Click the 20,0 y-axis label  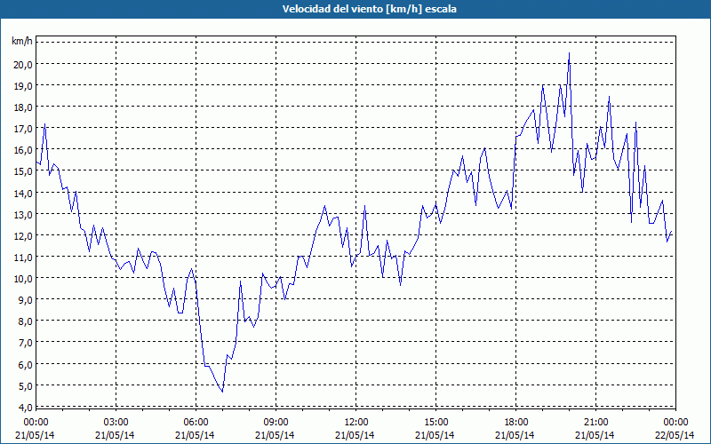pyautogui.click(x=23, y=64)
